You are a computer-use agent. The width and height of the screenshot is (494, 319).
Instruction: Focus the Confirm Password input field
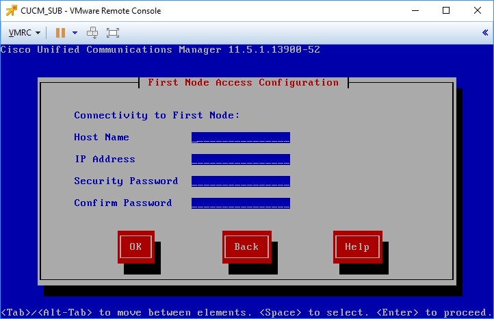[x=241, y=203]
